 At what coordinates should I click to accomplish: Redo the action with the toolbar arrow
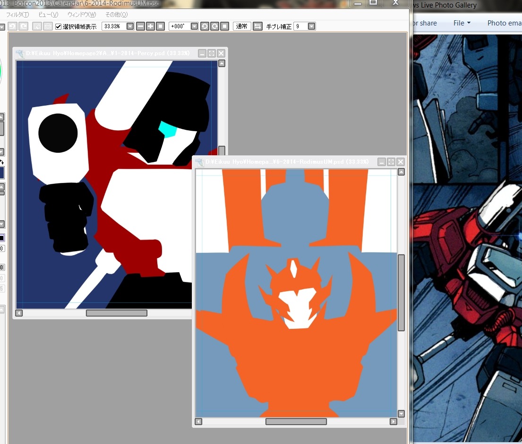point(23,26)
